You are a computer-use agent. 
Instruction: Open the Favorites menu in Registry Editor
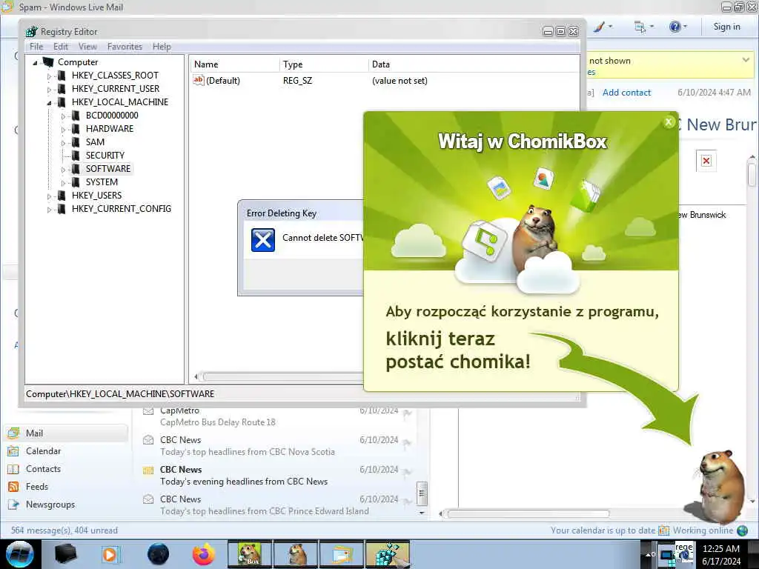pos(125,47)
